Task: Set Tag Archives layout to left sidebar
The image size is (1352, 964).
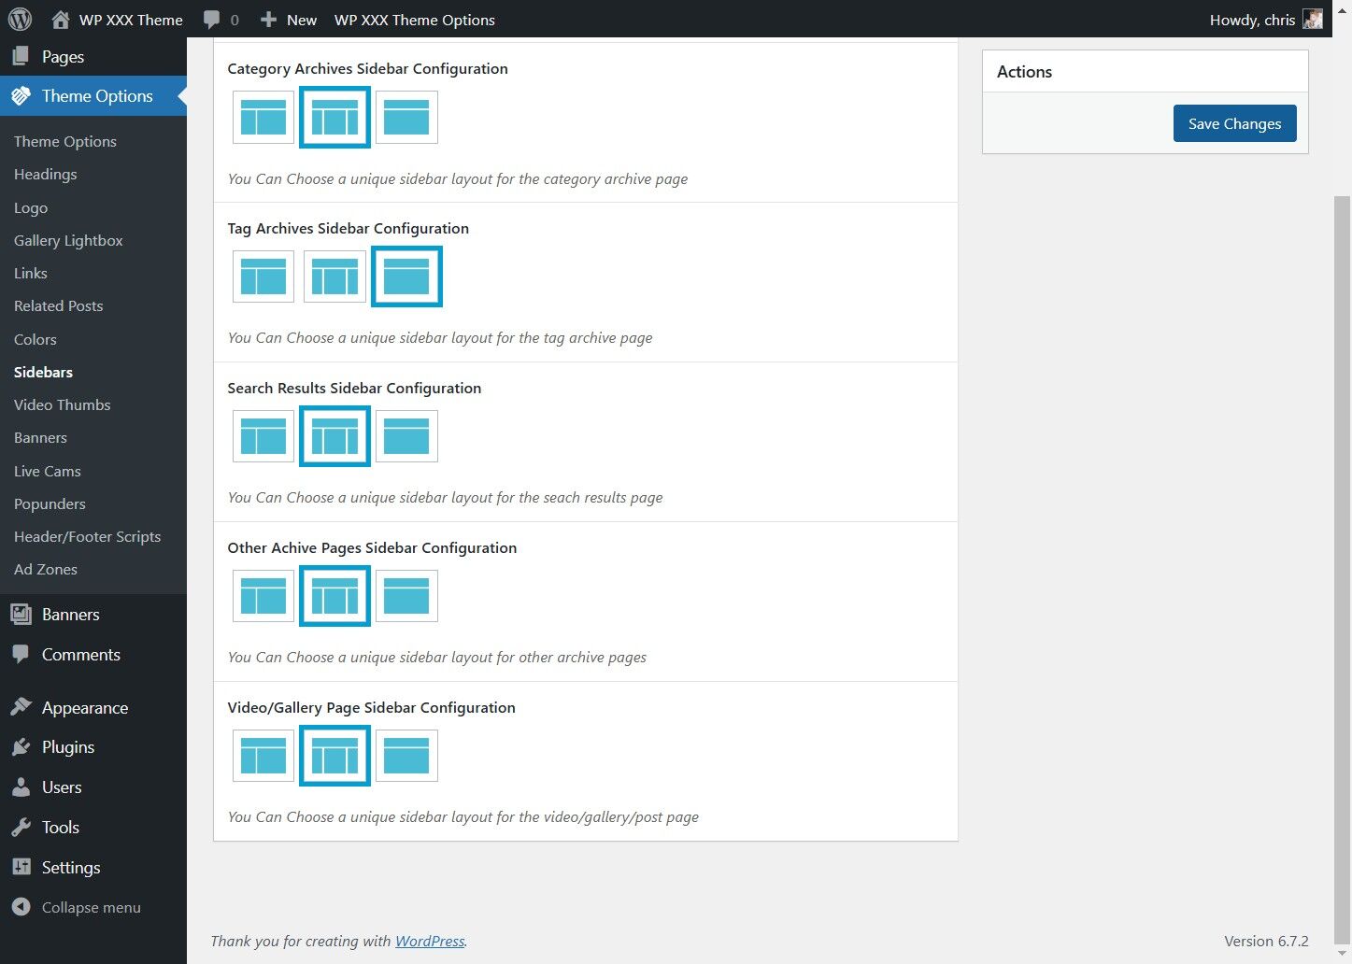Action: coord(263,277)
